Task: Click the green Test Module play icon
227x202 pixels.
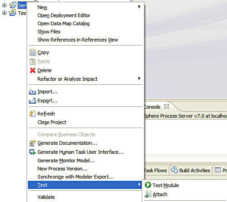Action: pos(148,185)
